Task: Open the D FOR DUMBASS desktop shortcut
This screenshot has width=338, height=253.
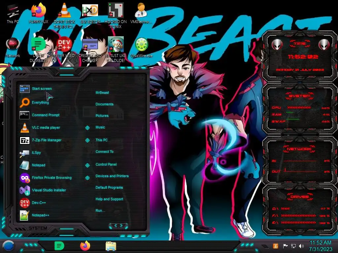Action: (39, 50)
